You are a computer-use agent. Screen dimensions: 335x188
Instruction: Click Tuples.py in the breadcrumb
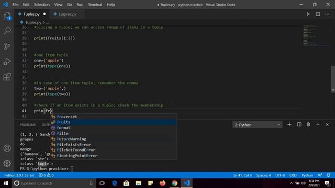tap(33, 22)
